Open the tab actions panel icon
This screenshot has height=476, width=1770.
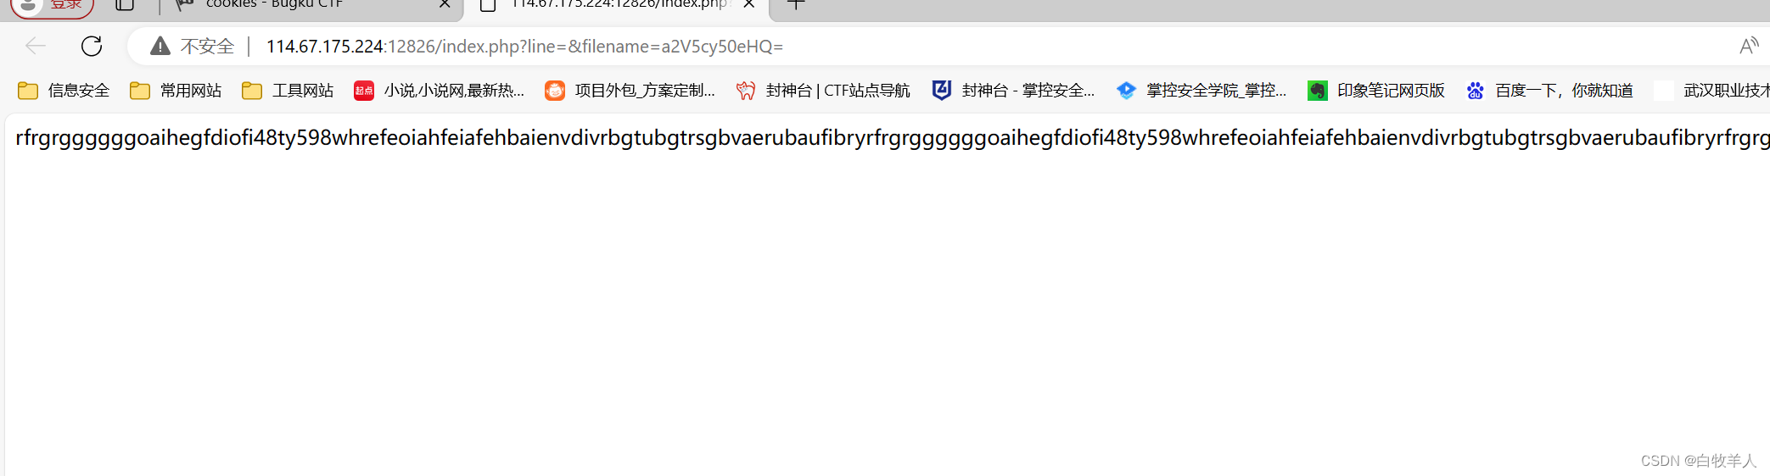point(125,4)
